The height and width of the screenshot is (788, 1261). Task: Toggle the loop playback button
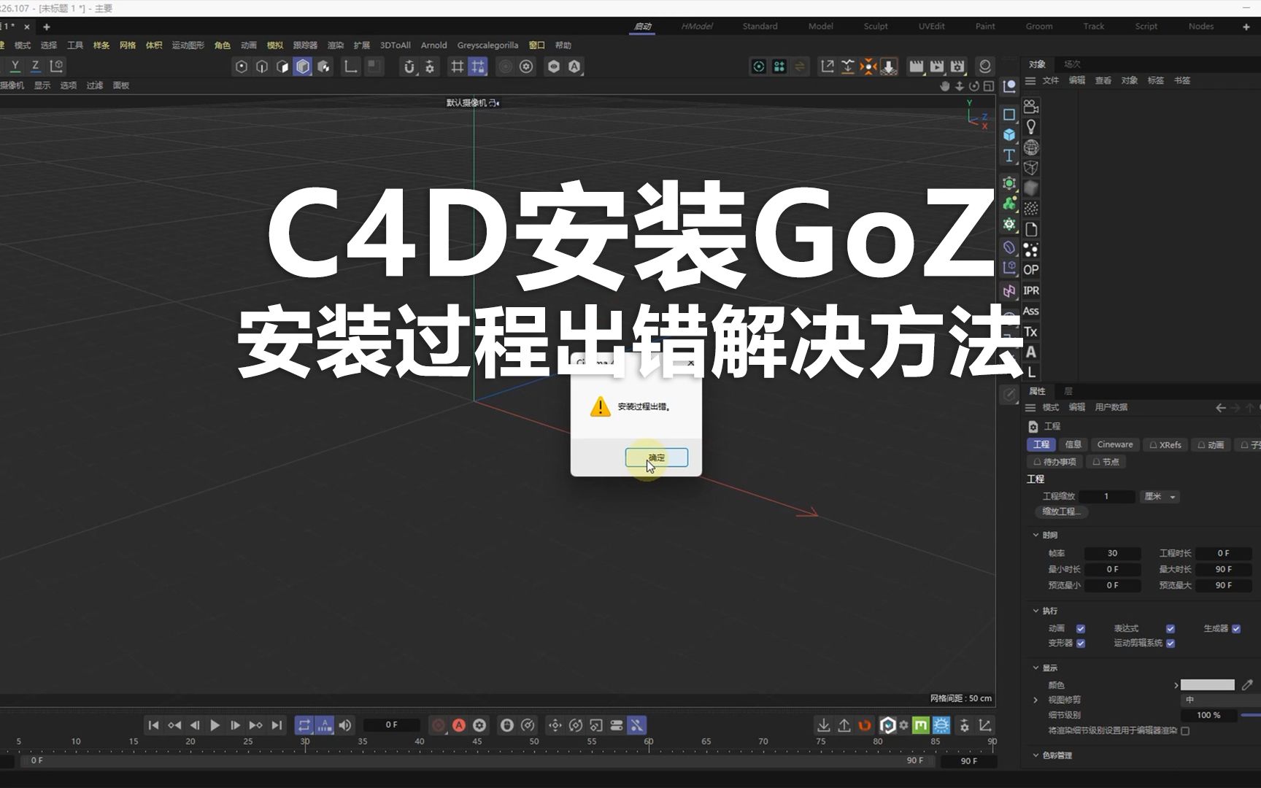click(304, 725)
